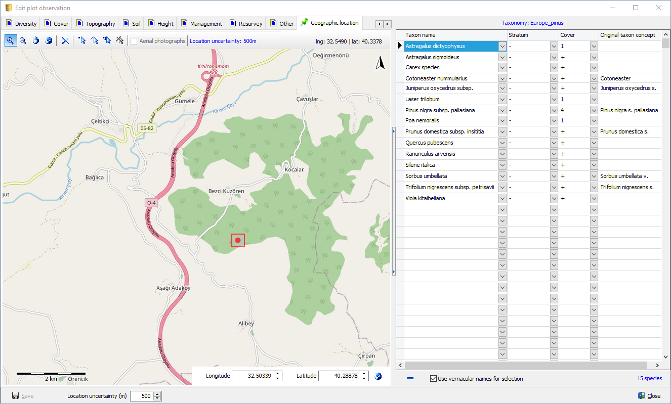Click the Close button
This screenshot has width=671, height=404.
tap(649, 396)
